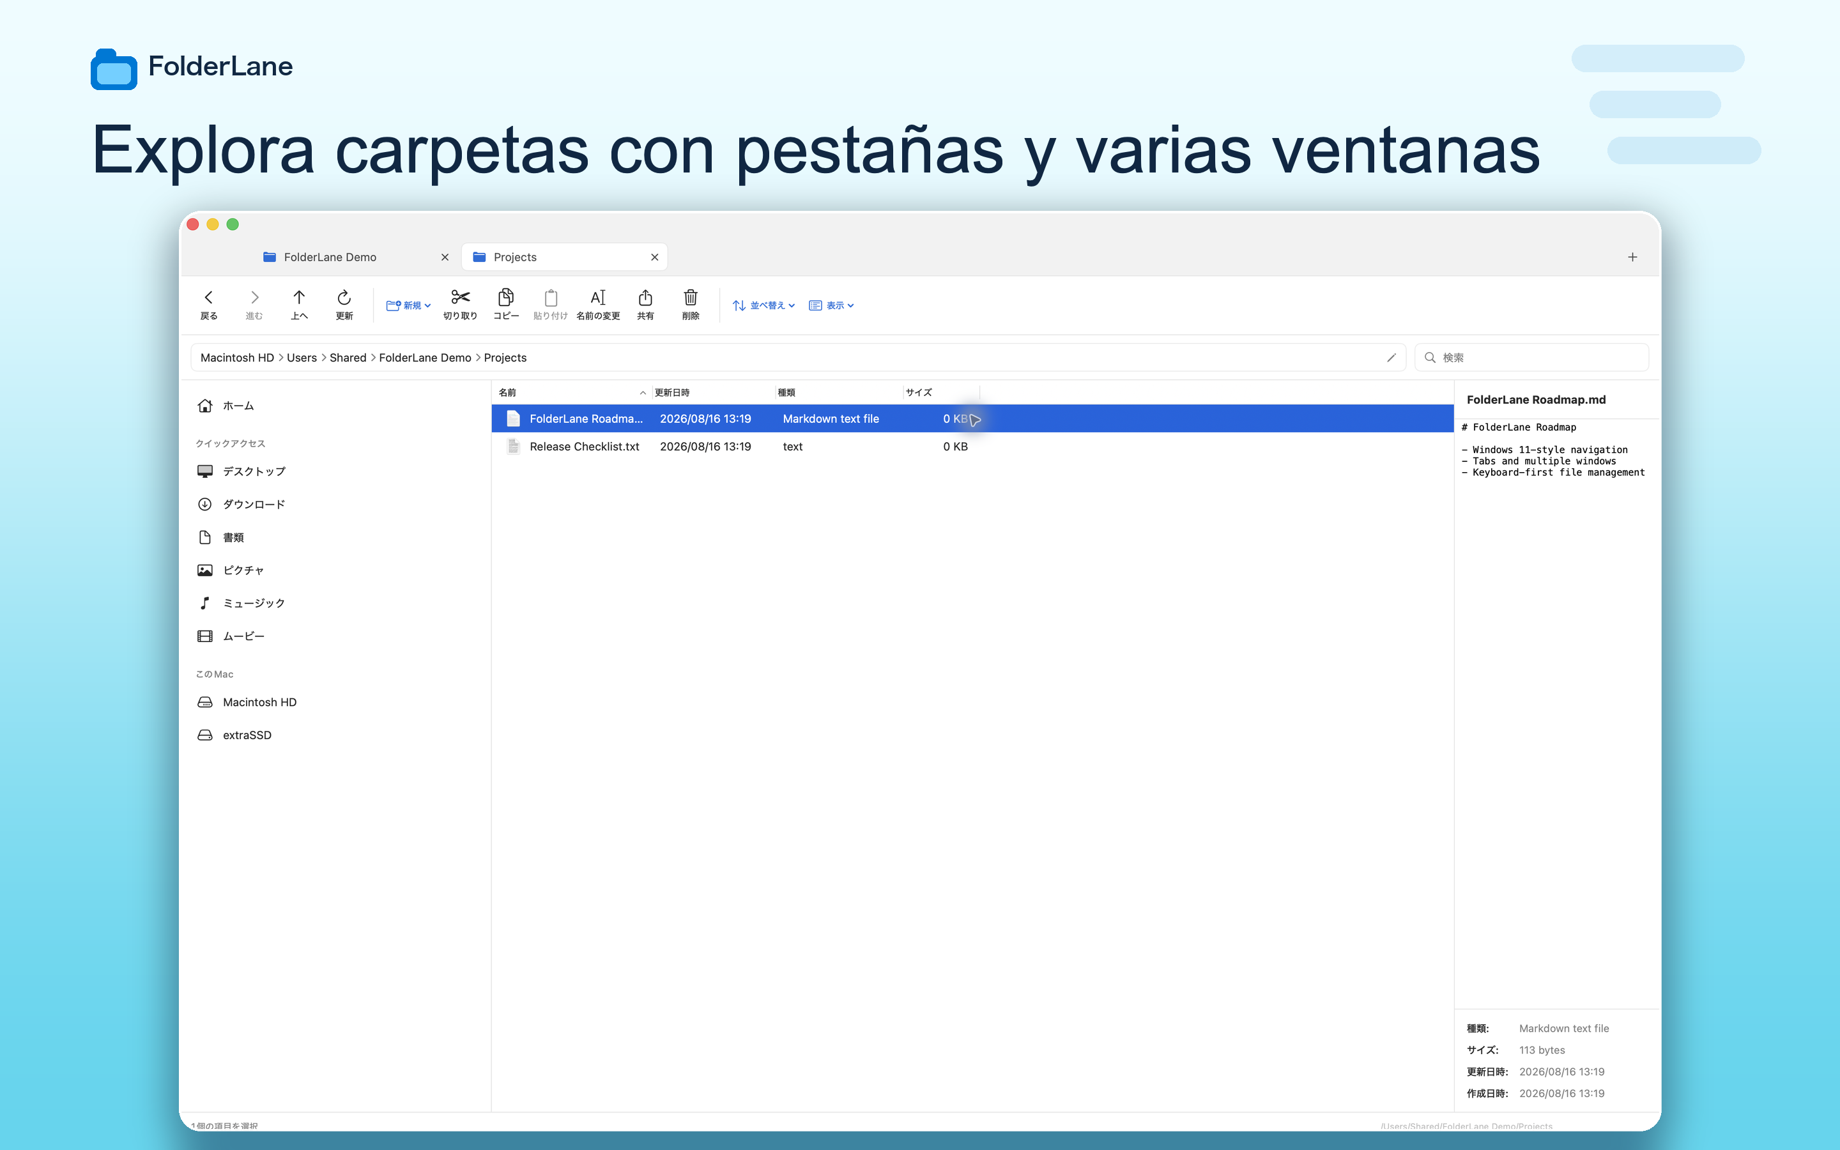1840x1150 pixels.
Task: Navigate to Users in the breadcrumb
Action: coord(302,358)
